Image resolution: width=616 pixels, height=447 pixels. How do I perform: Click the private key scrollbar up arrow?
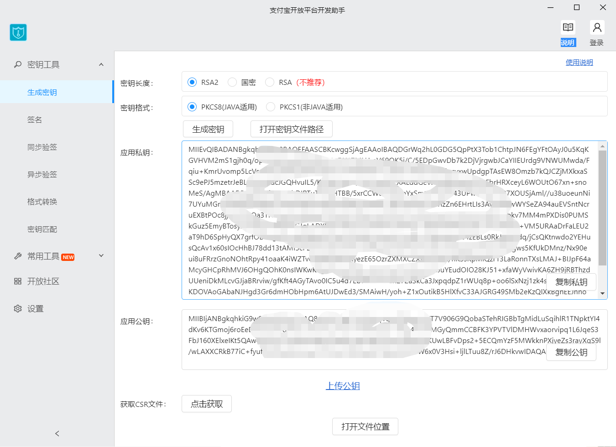pos(602,146)
